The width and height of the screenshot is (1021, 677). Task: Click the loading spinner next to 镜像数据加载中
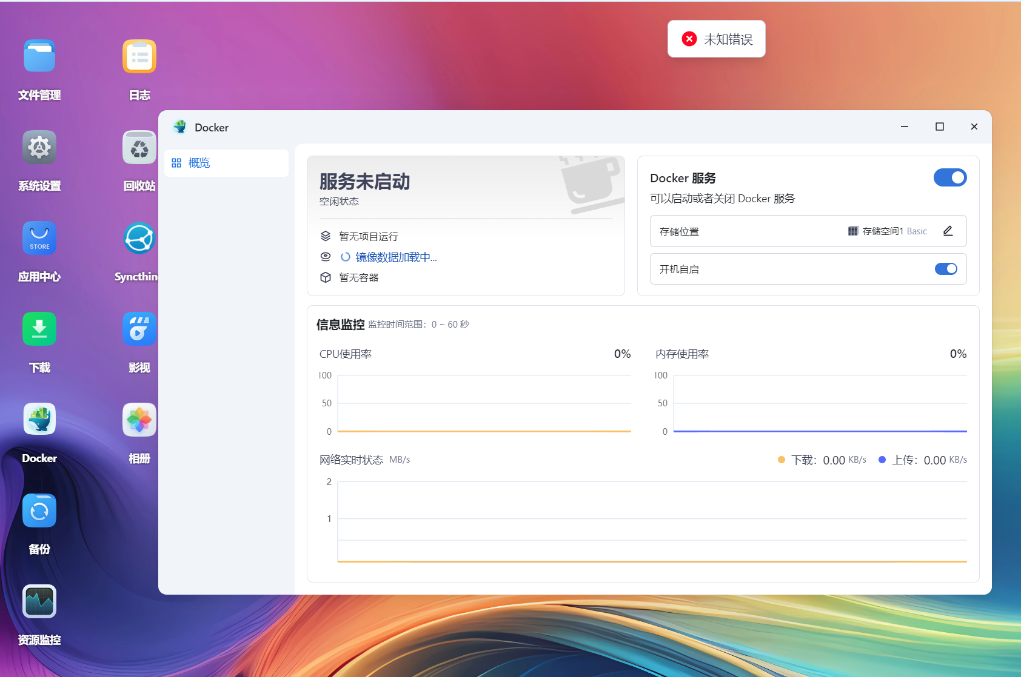346,257
